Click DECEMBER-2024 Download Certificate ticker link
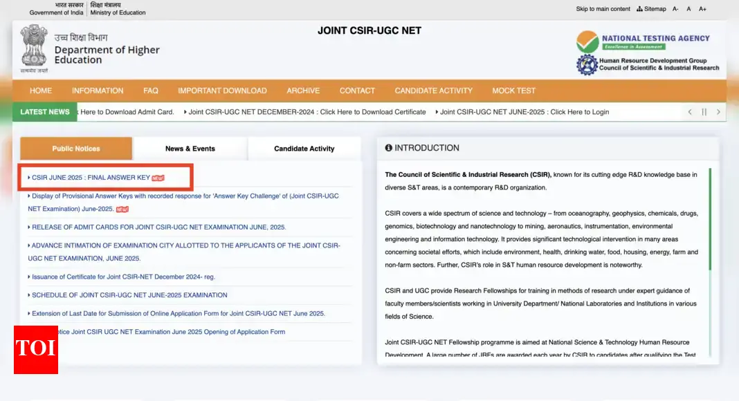The width and height of the screenshot is (739, 401). coord(307,112)
